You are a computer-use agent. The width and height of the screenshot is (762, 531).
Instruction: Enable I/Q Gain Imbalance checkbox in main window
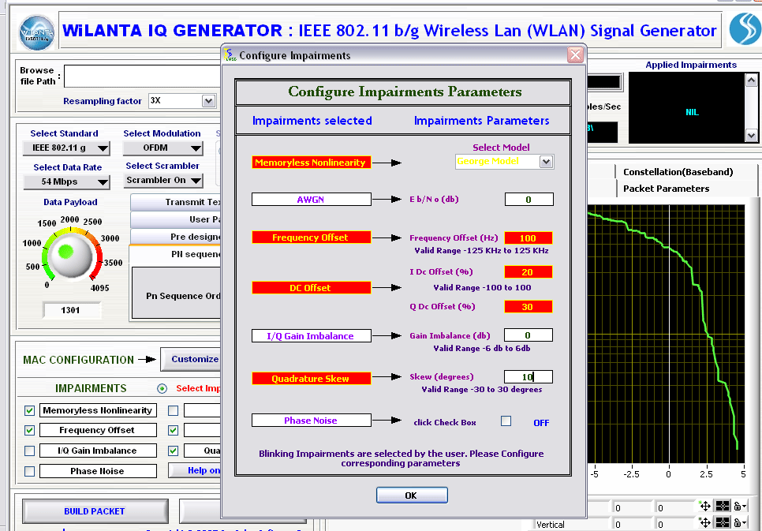pos(30,451)
